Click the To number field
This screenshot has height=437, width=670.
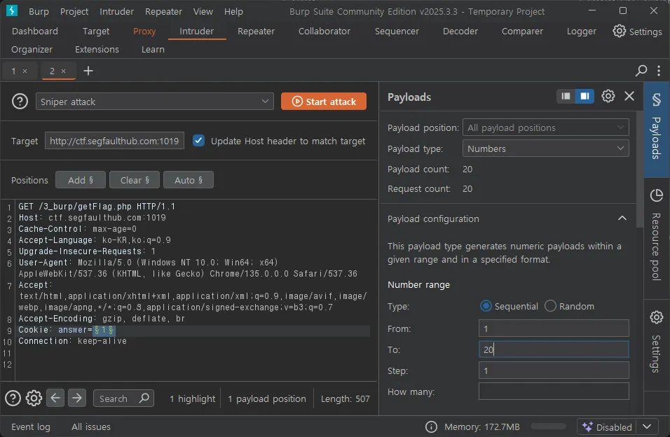(x=554, y=349)
